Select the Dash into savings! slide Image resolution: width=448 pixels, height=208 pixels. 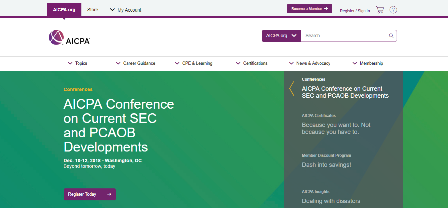click(326, 165)
